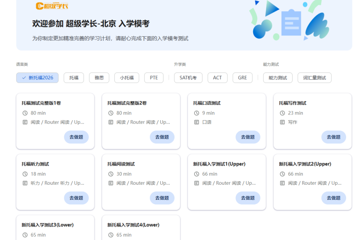The height and width of the screenshot is (240, 361).
Task: Click the list icon in 托福听力测试 card
Action: [25, 183]
